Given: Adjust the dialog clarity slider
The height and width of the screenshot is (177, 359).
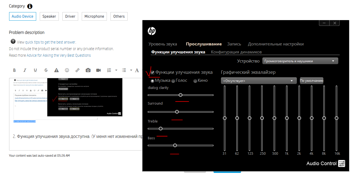Looking at the screenshot, I should pos(181,95).
